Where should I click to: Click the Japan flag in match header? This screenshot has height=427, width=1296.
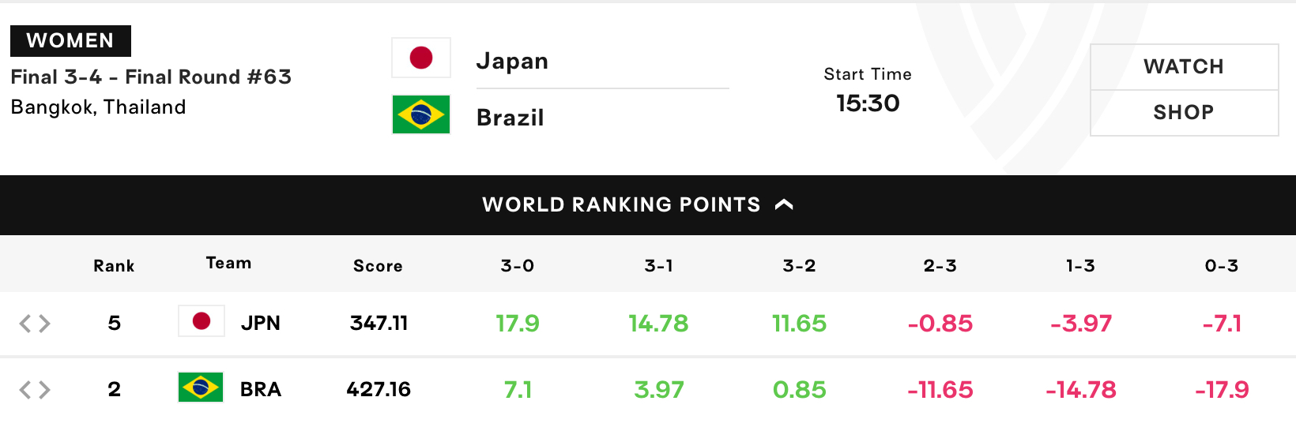(421, 58)
